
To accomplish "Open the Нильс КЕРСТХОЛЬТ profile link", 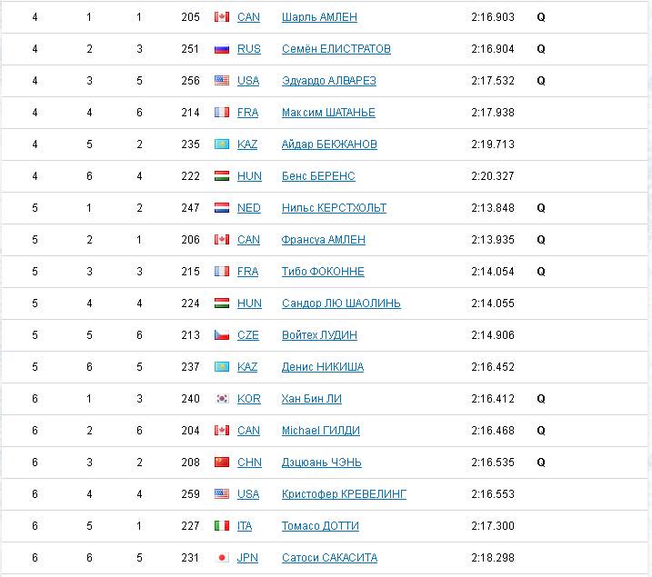I will 334,208.
